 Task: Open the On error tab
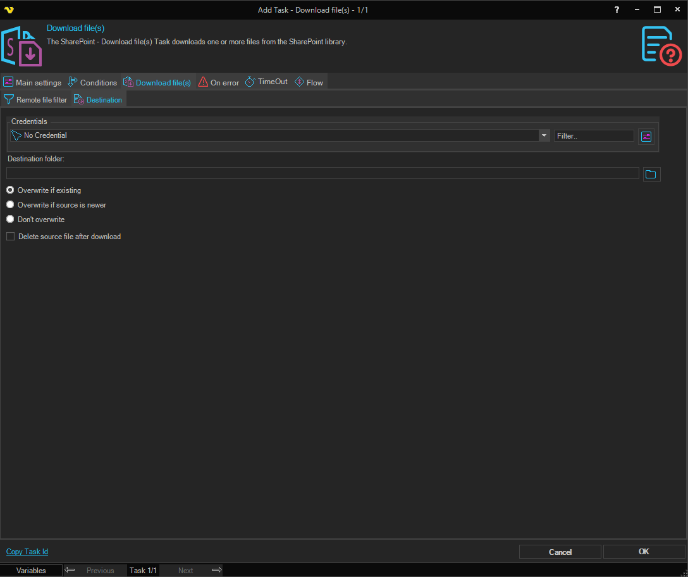219,82
